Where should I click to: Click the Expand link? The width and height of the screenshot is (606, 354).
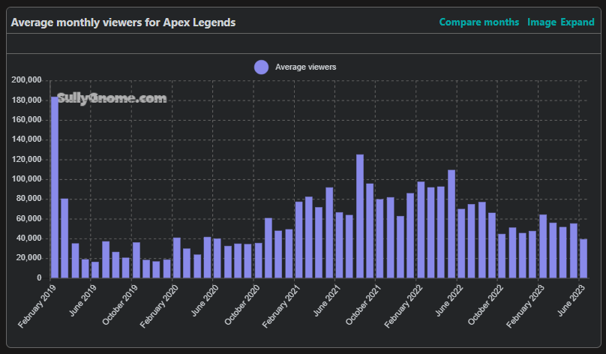point(577,22)
